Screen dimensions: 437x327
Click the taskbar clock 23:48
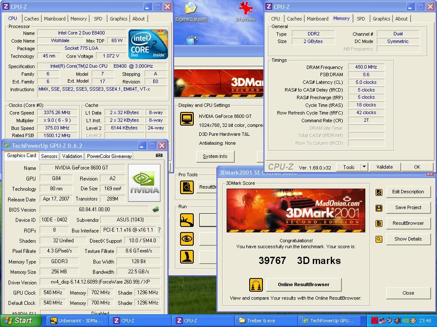[x=425, y=321]
